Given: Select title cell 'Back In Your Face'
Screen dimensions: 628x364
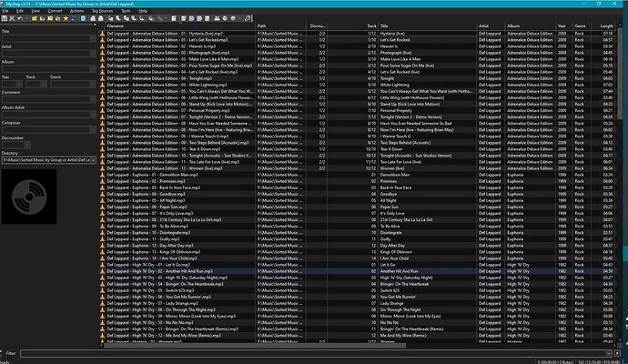Looking at the screenshot, I should click(396, 187).
